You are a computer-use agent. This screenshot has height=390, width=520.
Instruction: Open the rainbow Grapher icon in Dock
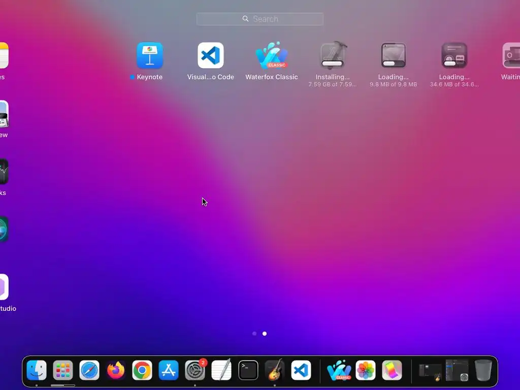click(392, 370)
